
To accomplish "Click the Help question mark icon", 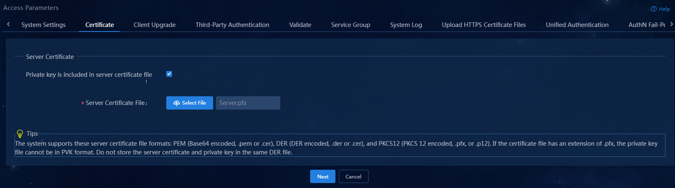I will [x=653, y=9].
